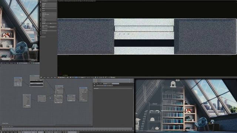Click the Duplicate button in tool shelf
This screenshot has height=133, width=237.
[49, 13]
